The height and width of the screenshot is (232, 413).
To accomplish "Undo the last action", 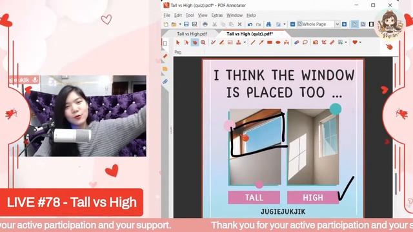I will click(x=250, y=24).
